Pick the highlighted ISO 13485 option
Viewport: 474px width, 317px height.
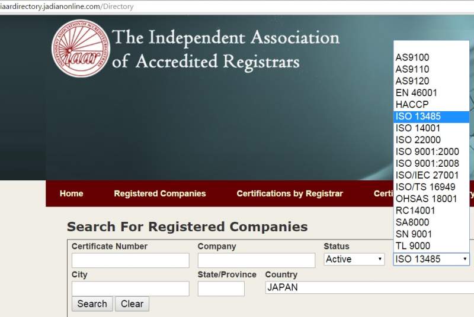pyautogui.click(x=431, y=117)
